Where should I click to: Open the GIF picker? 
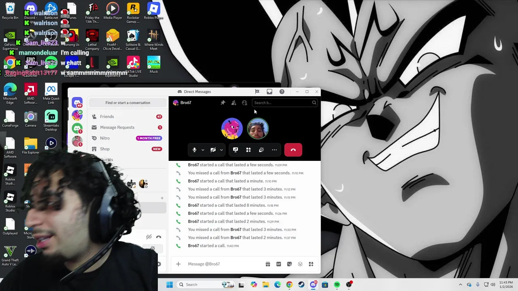click(278, 264)
